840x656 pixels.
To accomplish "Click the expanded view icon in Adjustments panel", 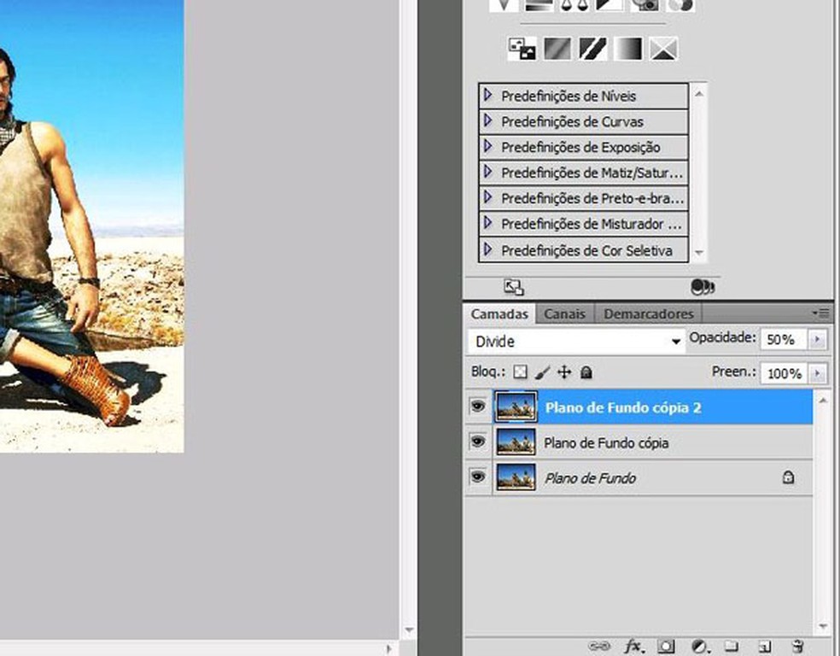I will point(514,287).
